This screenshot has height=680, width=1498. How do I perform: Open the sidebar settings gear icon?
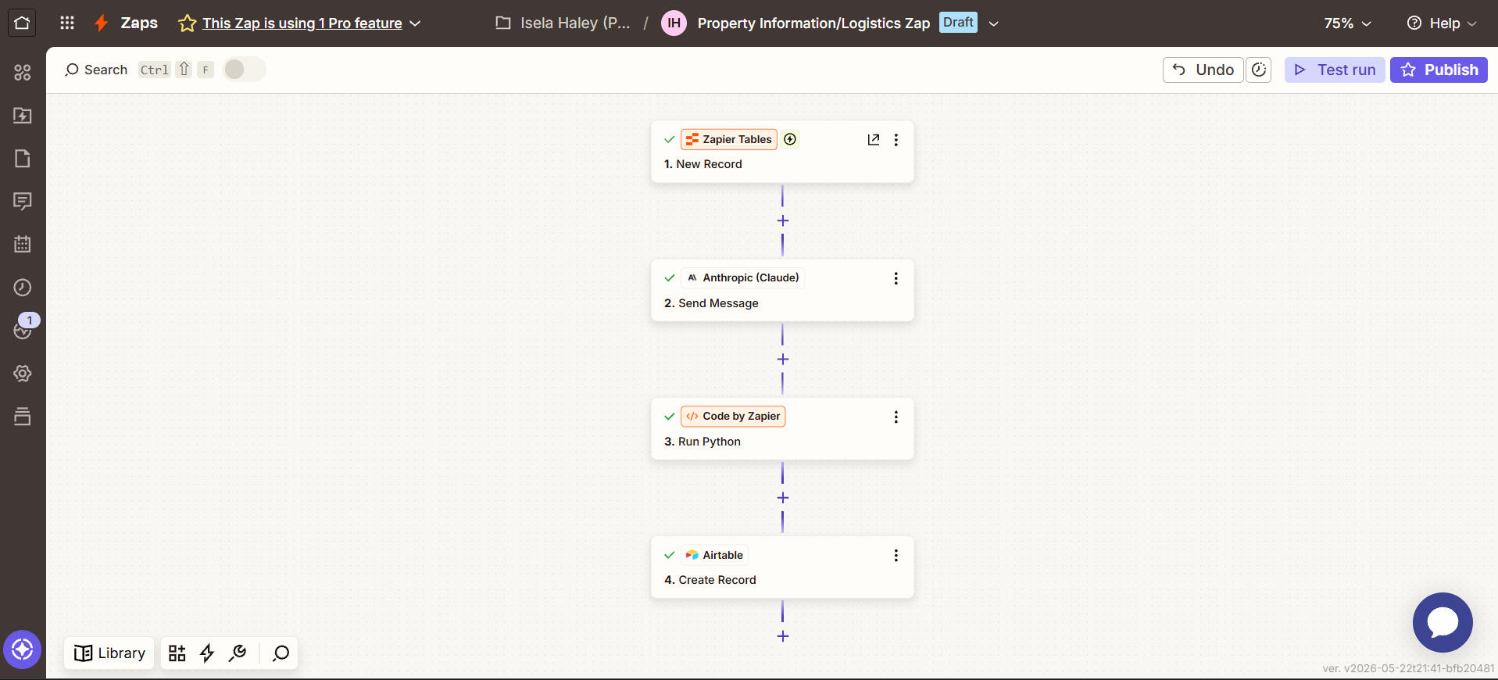point(23,374)
